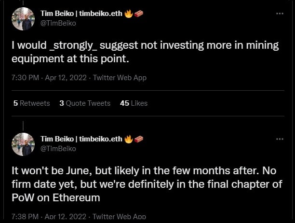The height and width of the screenshot is (223, 295).
Task: Open the 7:38 PM Apr 12, 2022 timestamp
Action: [x=49, y=216]
